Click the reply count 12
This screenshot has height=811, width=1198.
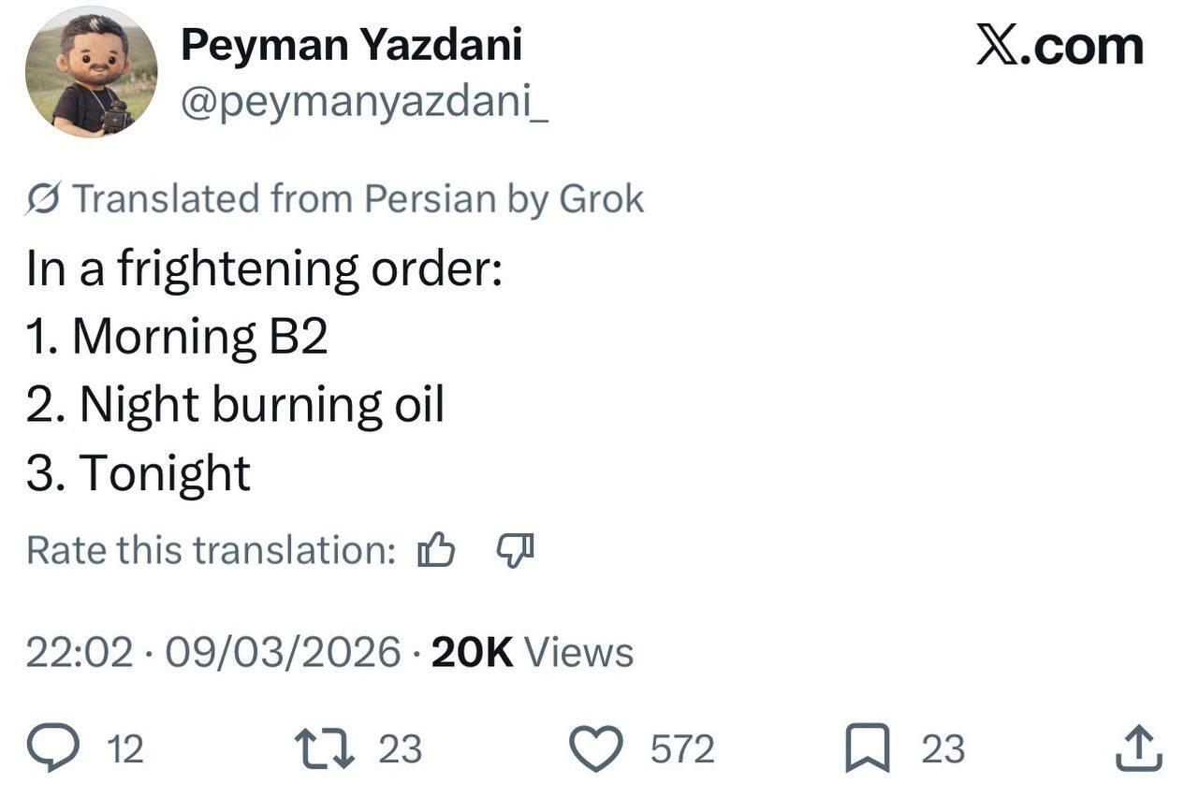coord(124,749)
